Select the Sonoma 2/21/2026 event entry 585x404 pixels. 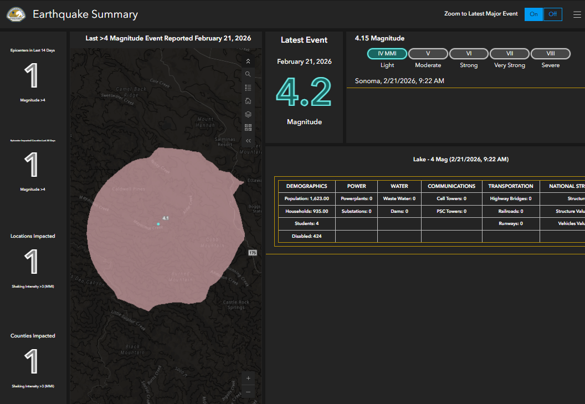pos(399,81)
